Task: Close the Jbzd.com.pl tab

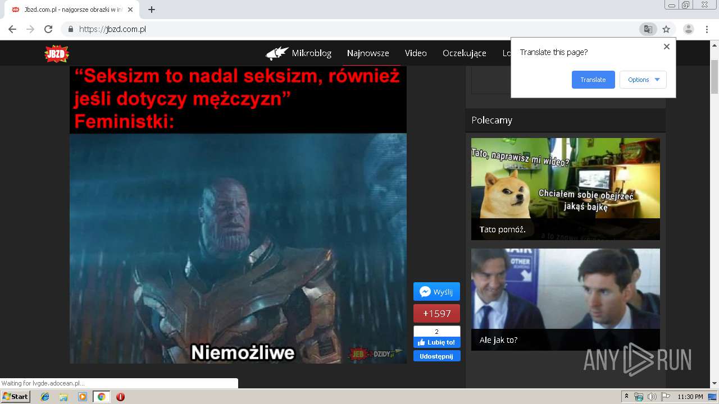Action: [x=131, y=10]
